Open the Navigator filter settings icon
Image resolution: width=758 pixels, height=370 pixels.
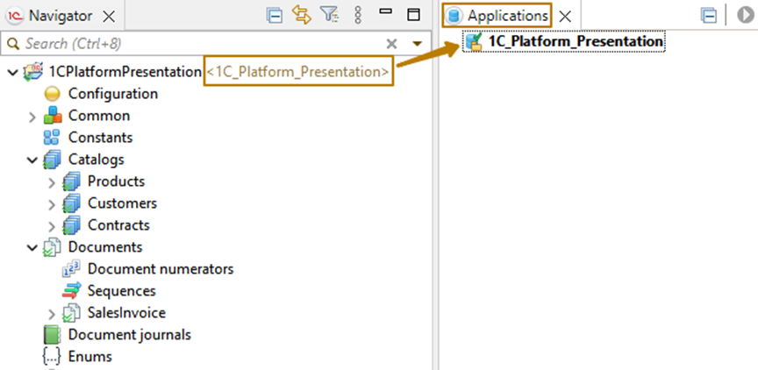[329, 15]
